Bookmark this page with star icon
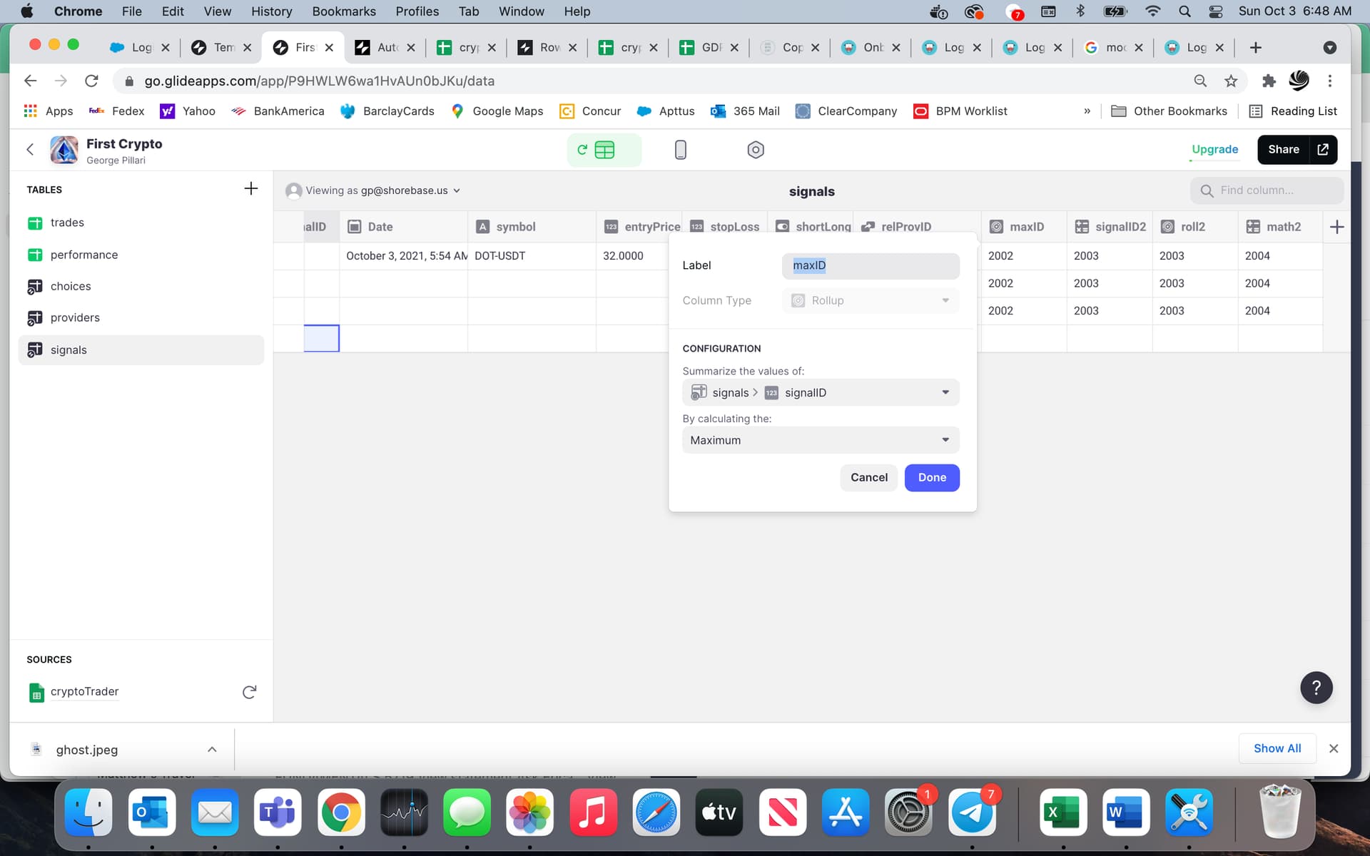The image size is (1370, 856). point(1230,81)
